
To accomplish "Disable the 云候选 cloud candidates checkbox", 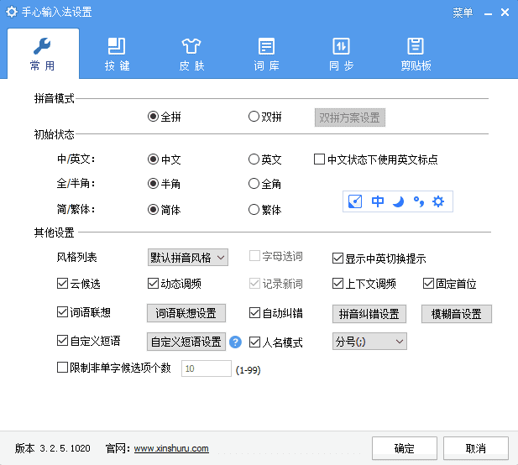I will (63, 284).
